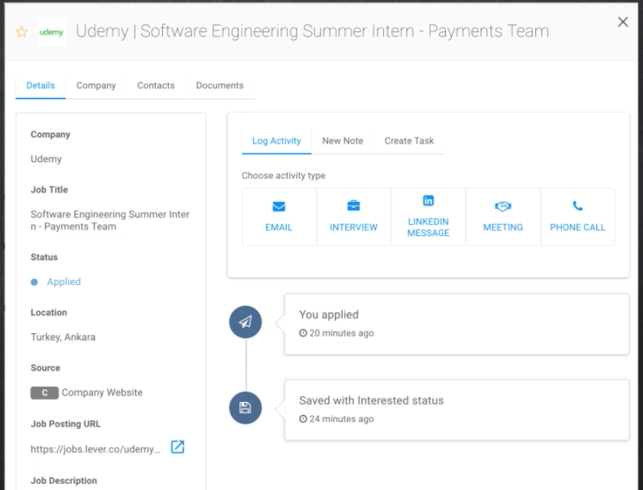Click the '20 minutes ago' timestamp
This screenshot has height=490, width=643.
[336, 333]
